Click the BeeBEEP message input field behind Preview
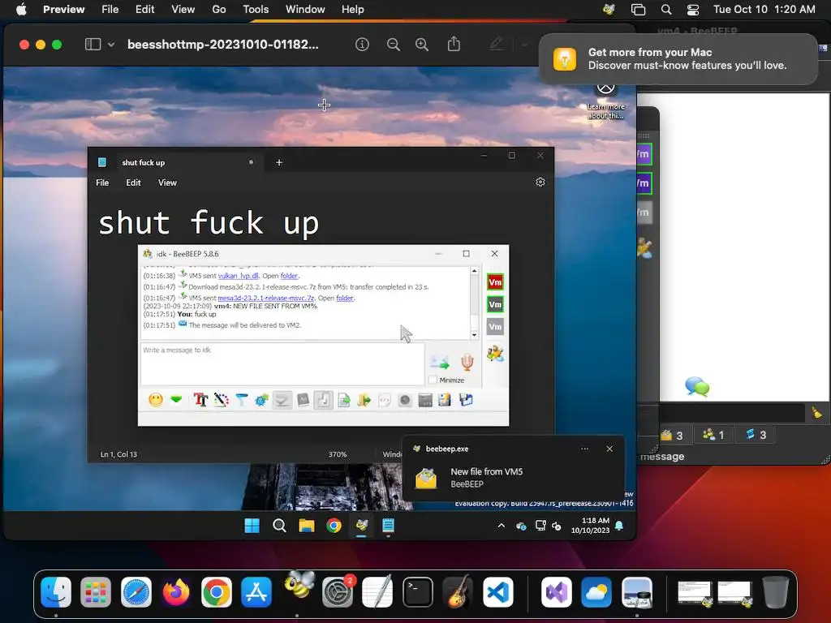Viewport: 831px width, 623px height. (x=731, y=413)
